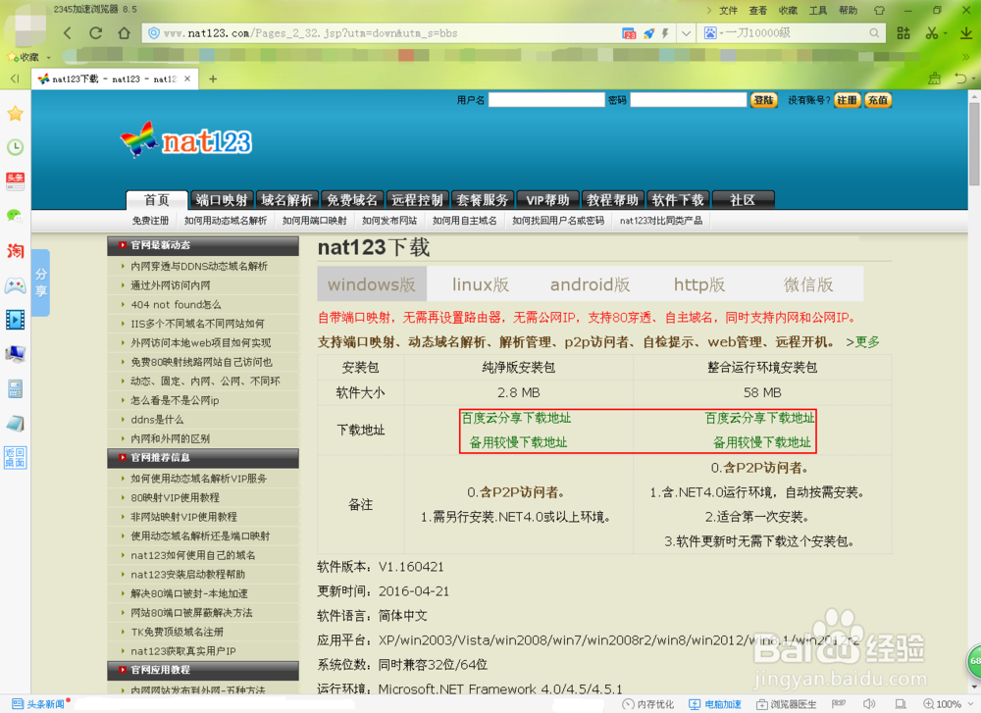Open a new tab with the plus button

coord(213,78)
